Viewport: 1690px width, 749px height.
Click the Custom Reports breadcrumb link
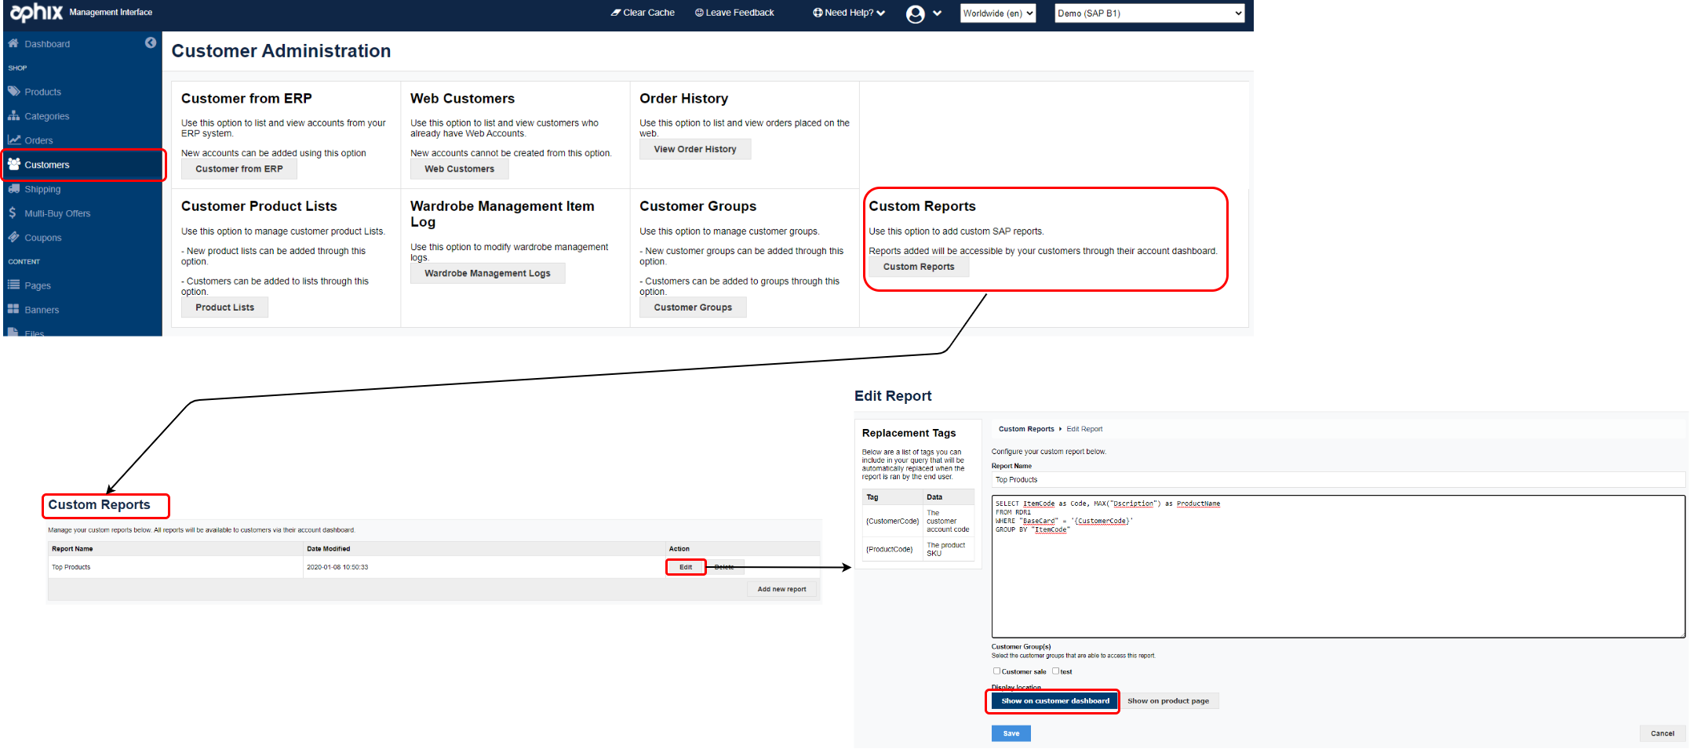click(x=1025, y=429)
